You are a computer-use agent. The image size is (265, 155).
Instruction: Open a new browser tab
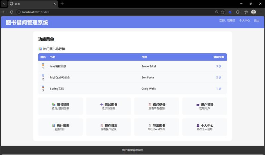(62, 4)
